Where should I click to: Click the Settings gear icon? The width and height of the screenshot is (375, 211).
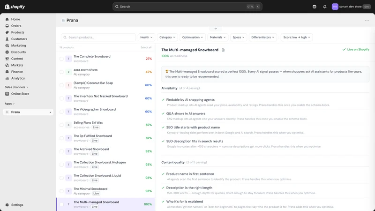tap(7, 205)
